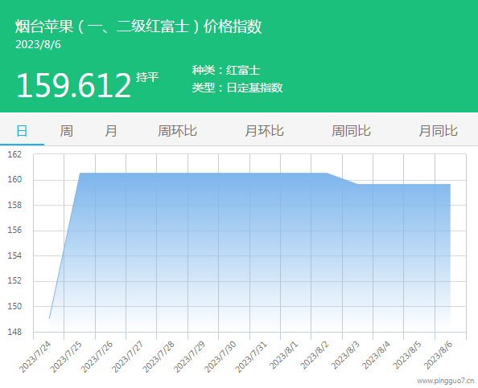Switch to the 周 weekly tab

click(67, 131)
